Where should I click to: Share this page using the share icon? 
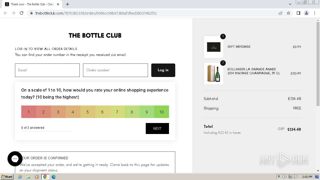click(x=280, y=13)
